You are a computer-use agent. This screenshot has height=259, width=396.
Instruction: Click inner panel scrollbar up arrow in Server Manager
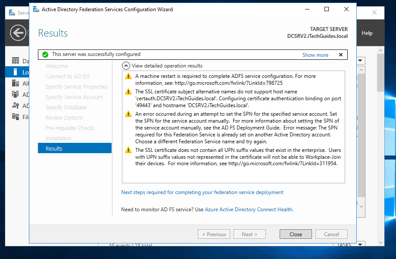coord(362,70)
